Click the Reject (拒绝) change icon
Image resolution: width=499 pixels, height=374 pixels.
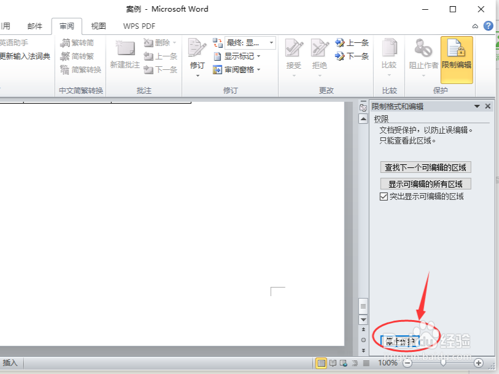tap(319, 48)
